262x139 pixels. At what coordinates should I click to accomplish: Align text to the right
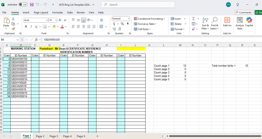coord(84,27)
